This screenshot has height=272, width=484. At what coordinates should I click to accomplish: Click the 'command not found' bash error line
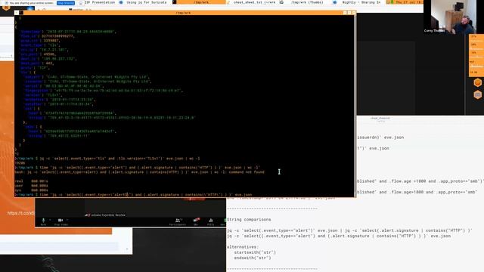[139, 172]
